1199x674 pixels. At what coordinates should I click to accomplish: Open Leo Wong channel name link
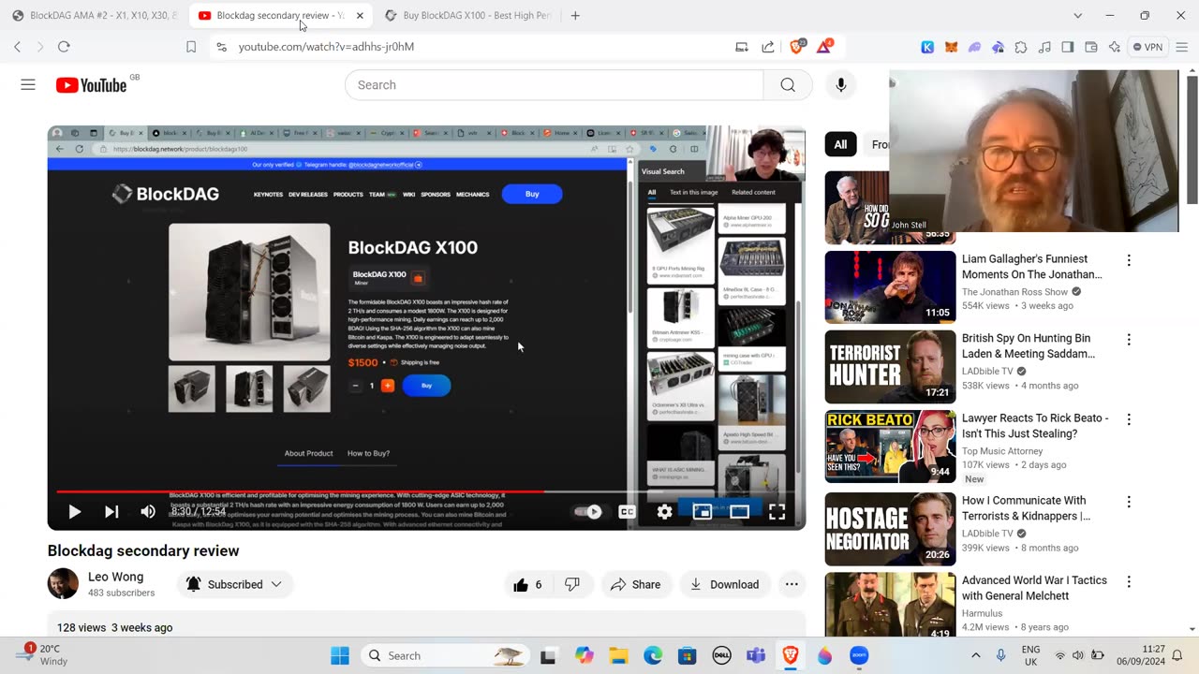(115, 577)
